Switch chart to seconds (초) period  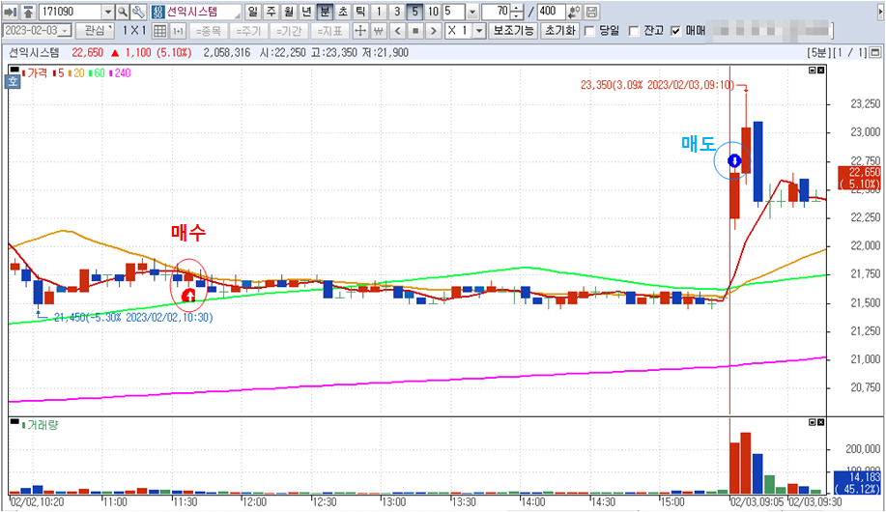pyautogui.click(x=342, y=12)
